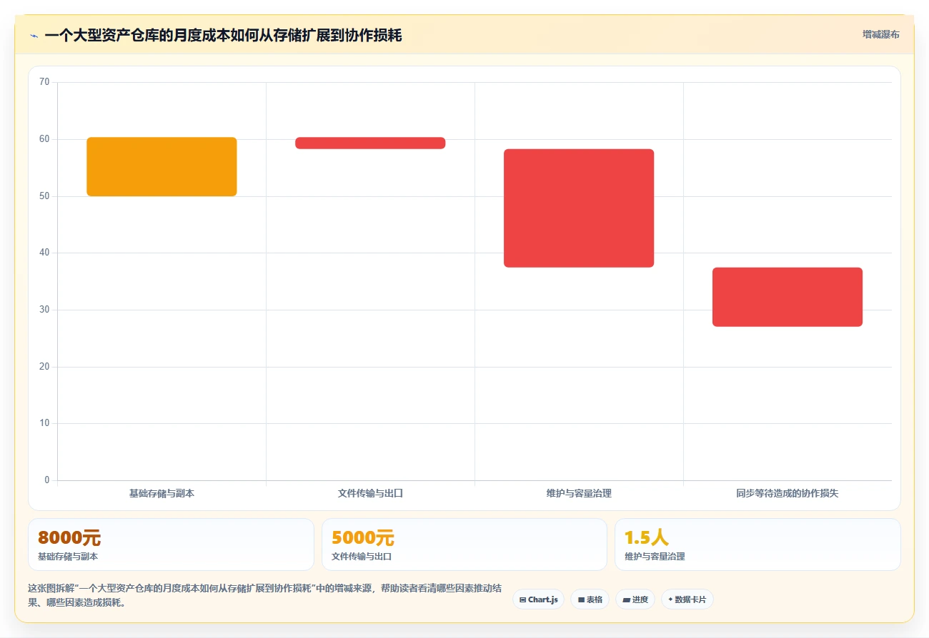Open the 8000元 data card
Image resolution: width=929 pixels, height=638 pixels.
[171, 545]
